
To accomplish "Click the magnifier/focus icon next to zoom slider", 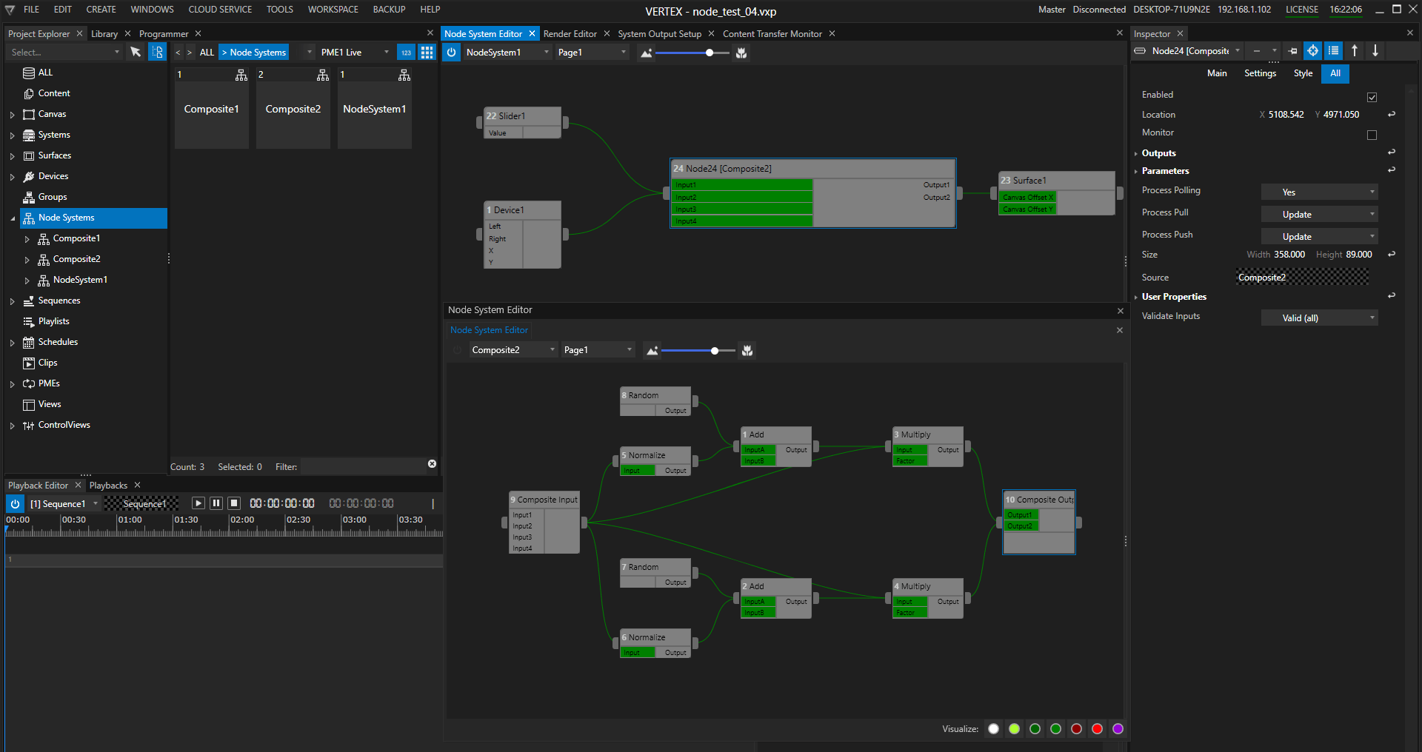I will coord(741,52).
